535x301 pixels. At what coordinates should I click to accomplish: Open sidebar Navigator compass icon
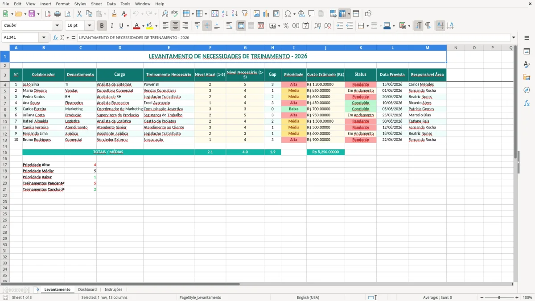[x=527, y=90]
